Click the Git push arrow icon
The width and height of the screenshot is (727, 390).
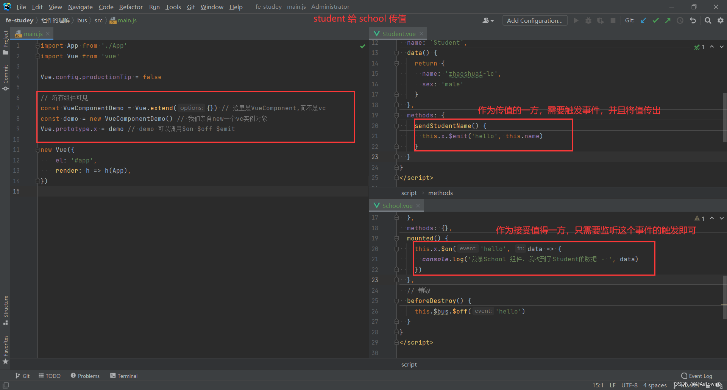tap(668, 20)
